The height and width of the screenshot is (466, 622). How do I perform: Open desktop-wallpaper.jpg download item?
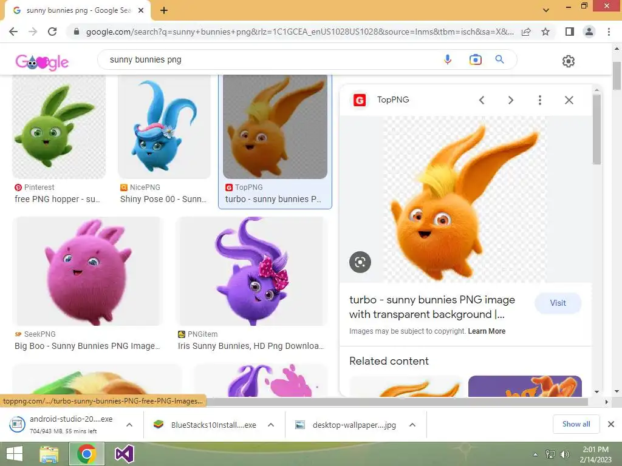[x=346, y=425]
